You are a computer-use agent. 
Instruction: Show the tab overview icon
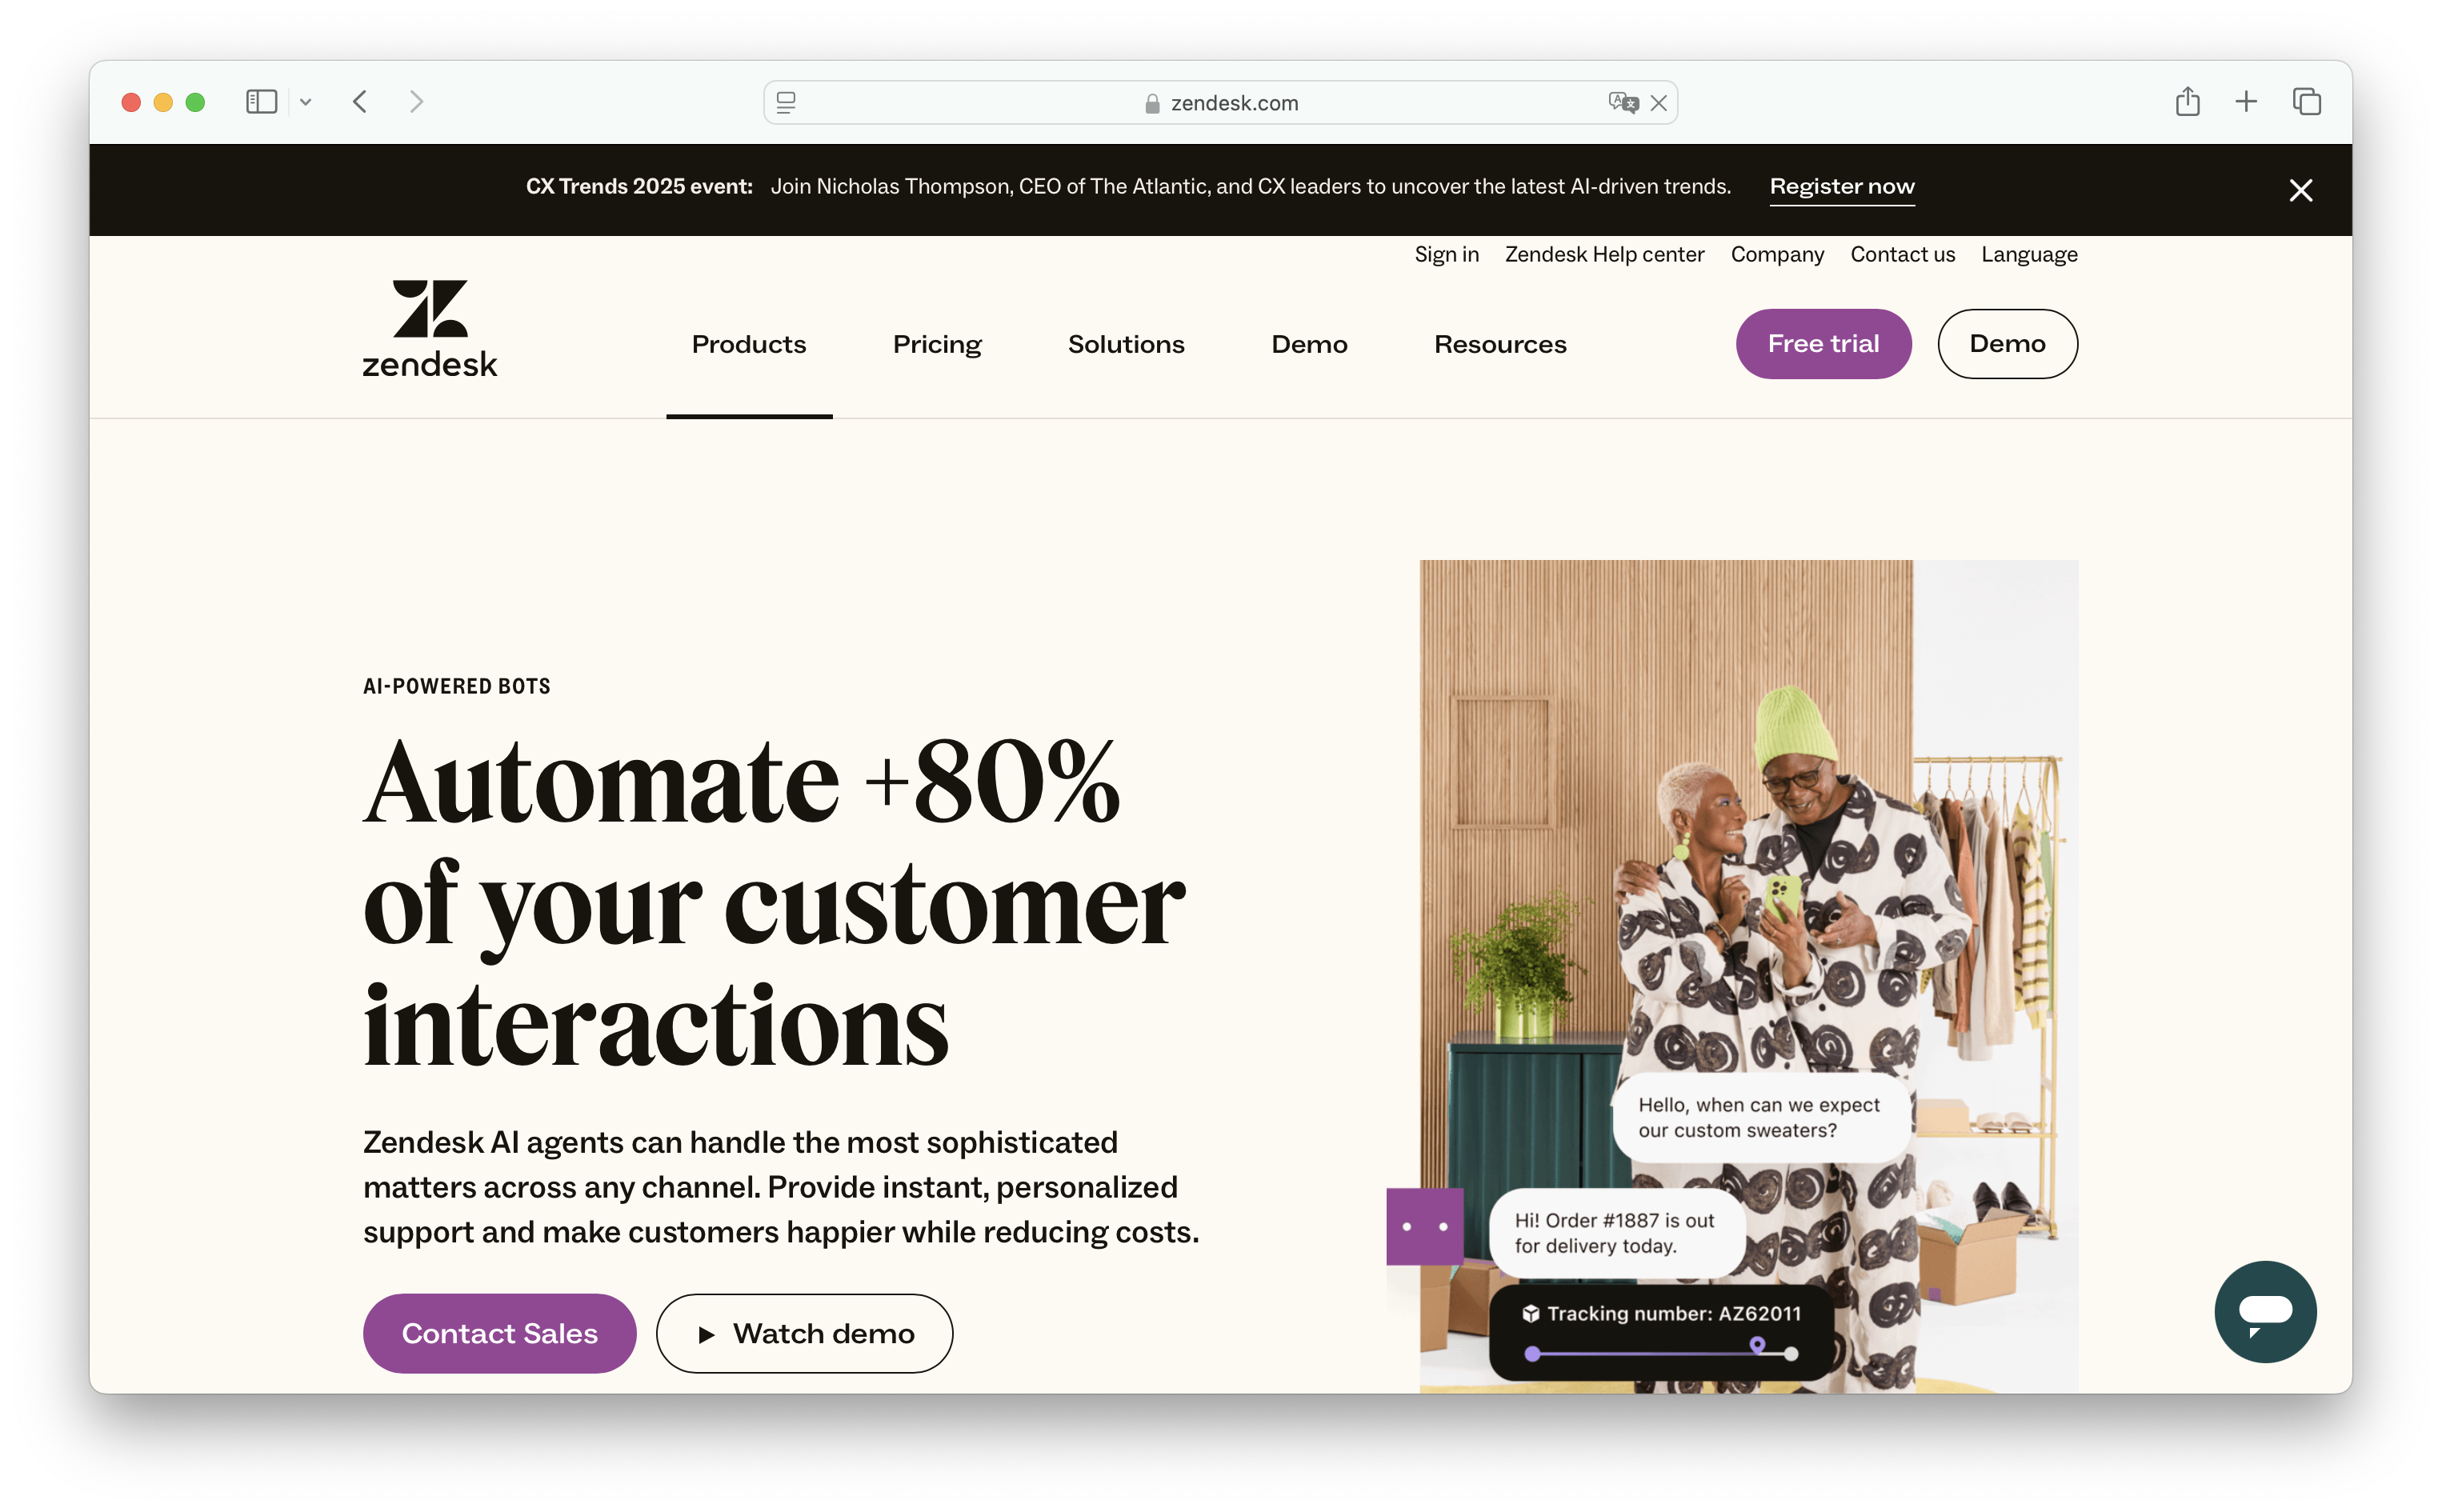point(2306,101)
